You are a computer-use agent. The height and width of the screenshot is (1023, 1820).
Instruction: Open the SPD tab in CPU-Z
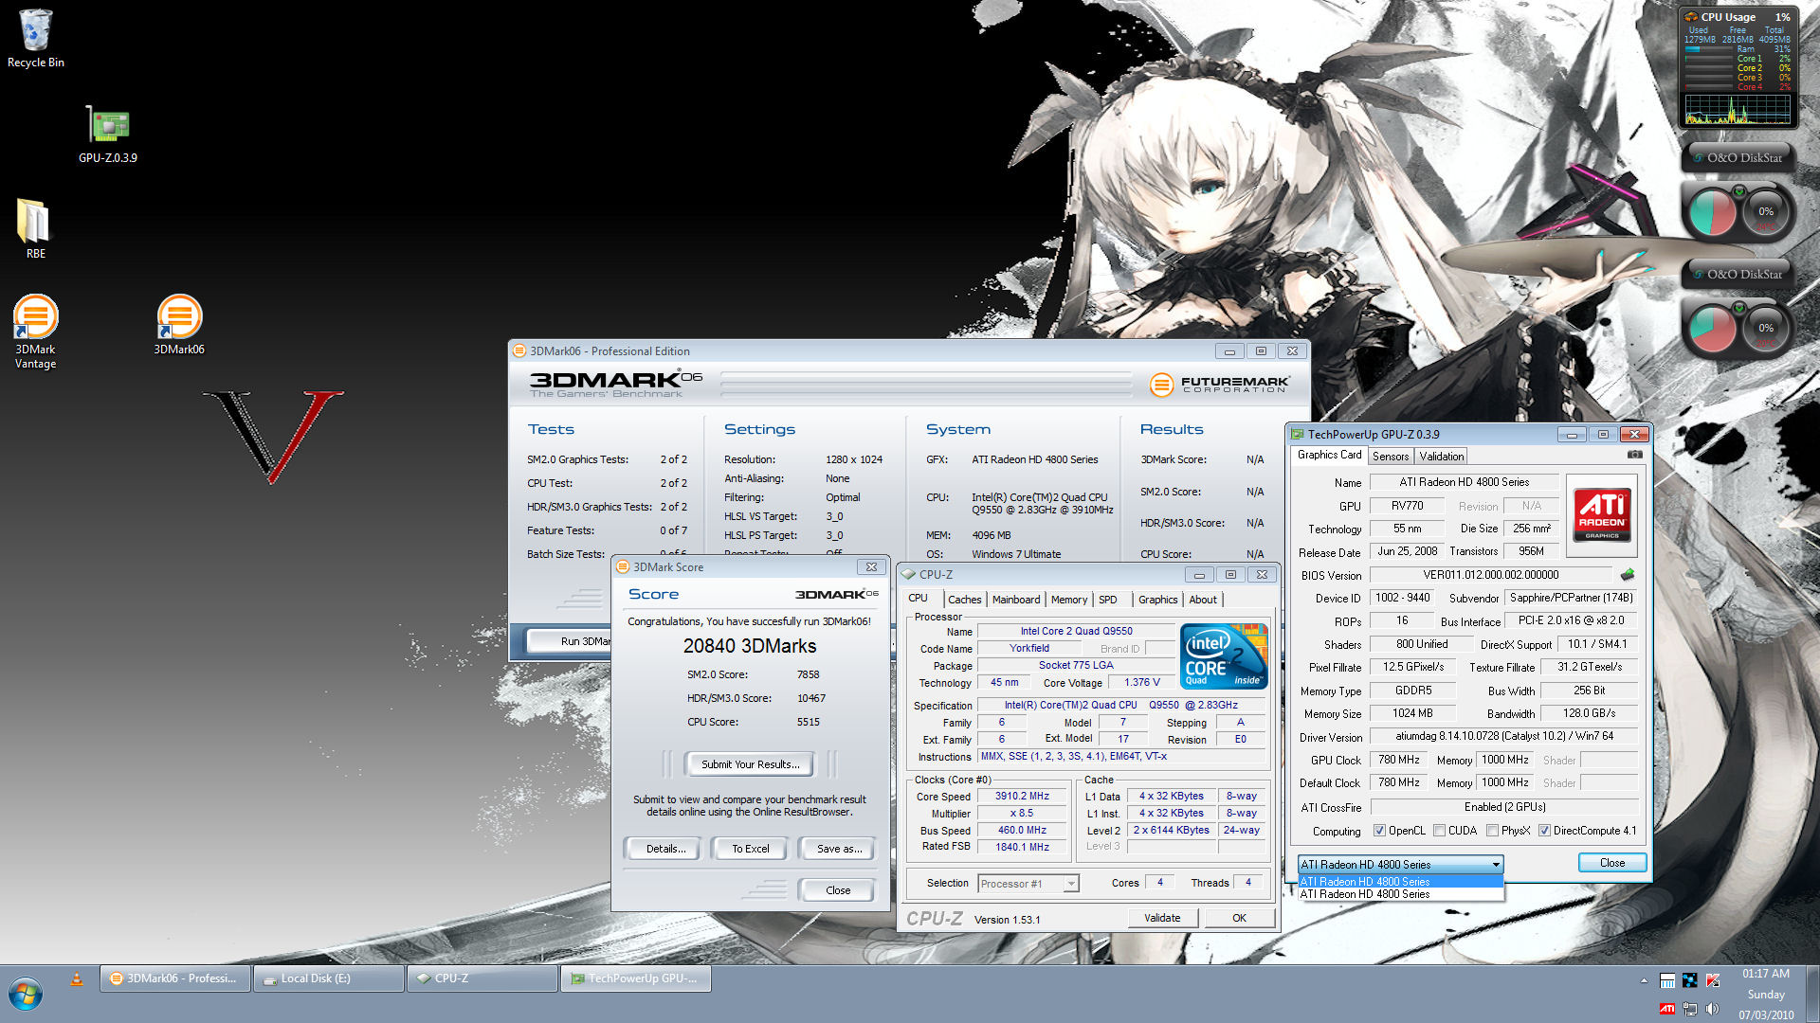(x=1107, y=600)
